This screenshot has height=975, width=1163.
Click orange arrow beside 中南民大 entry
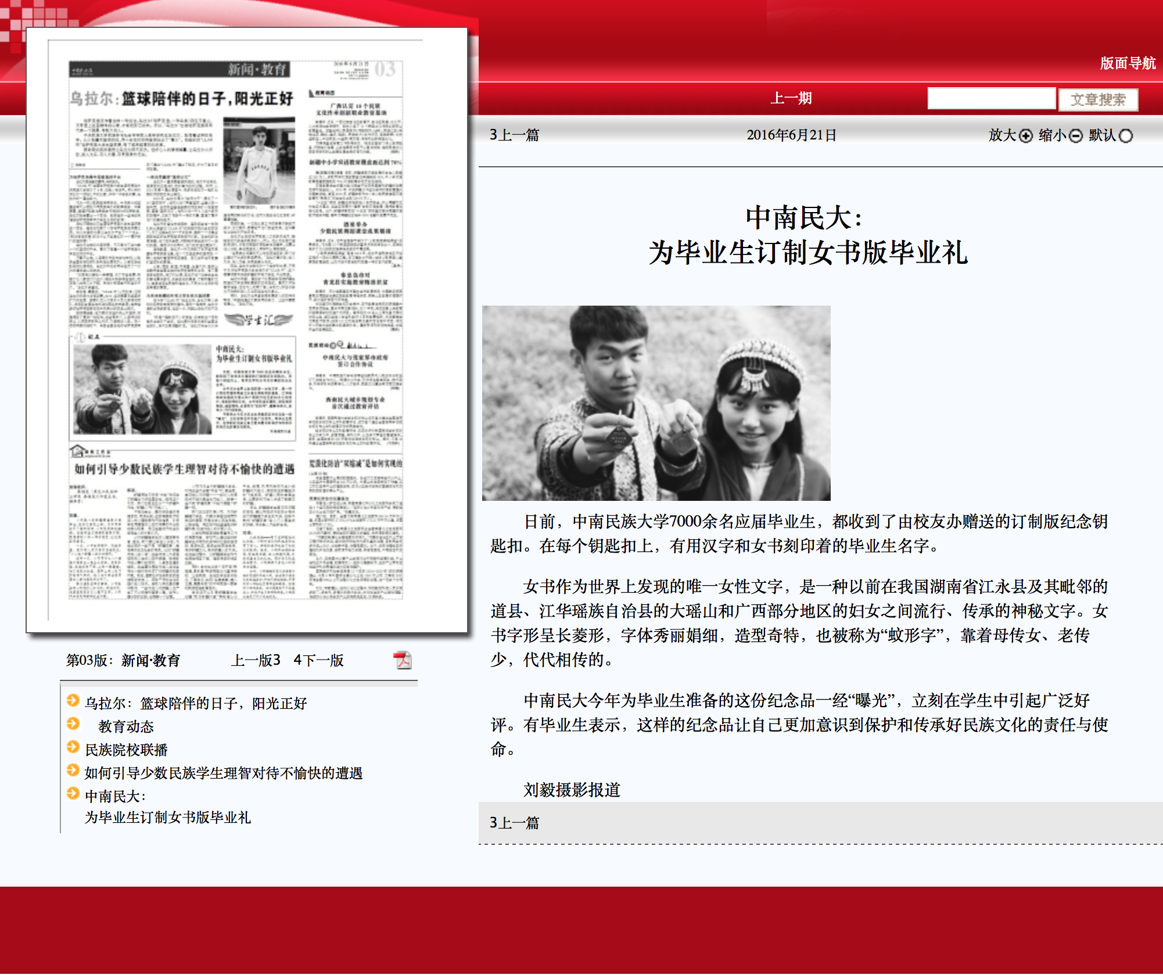click(73, 793)
